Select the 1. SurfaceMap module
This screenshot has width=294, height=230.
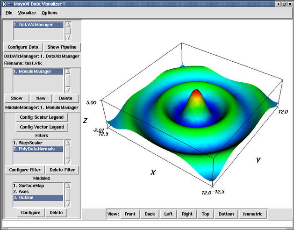coord(38,186)
